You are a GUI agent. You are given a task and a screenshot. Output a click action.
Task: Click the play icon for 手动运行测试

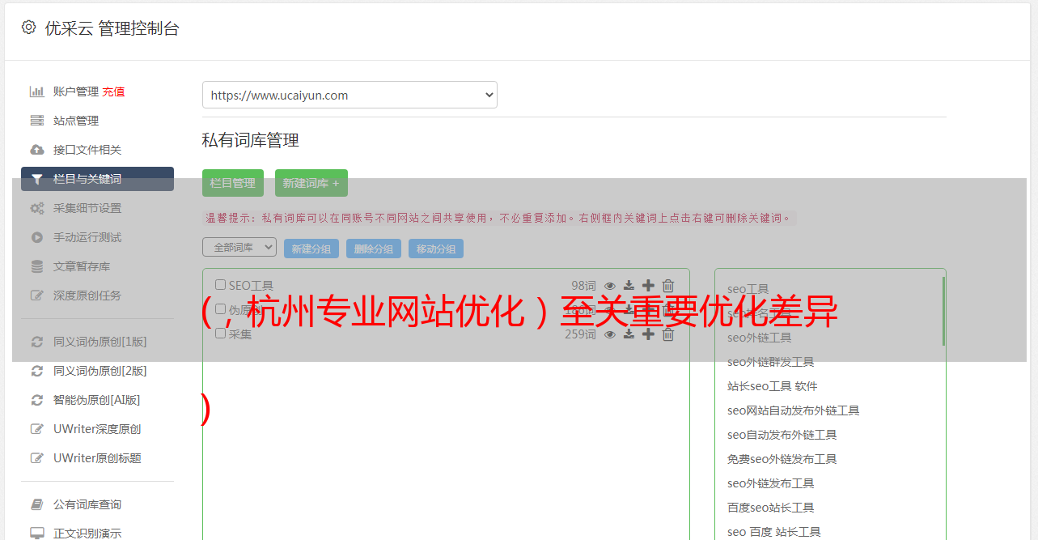[36, 237]
